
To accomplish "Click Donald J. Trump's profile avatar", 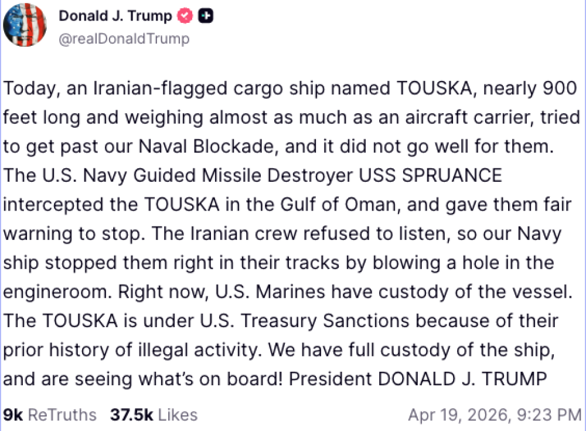I will click(25, 25).
